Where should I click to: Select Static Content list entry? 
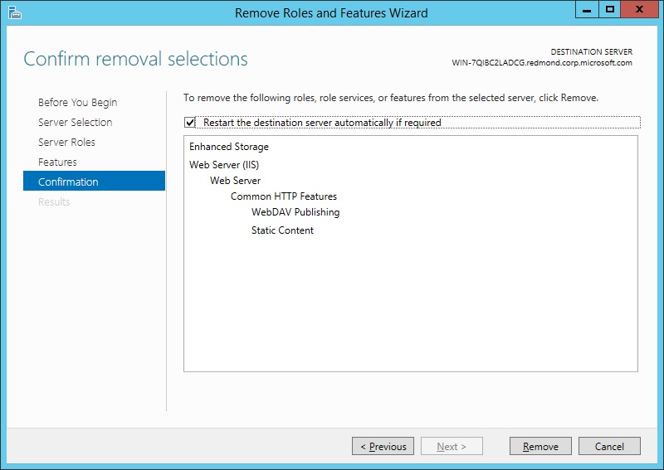tap(282, 230)
